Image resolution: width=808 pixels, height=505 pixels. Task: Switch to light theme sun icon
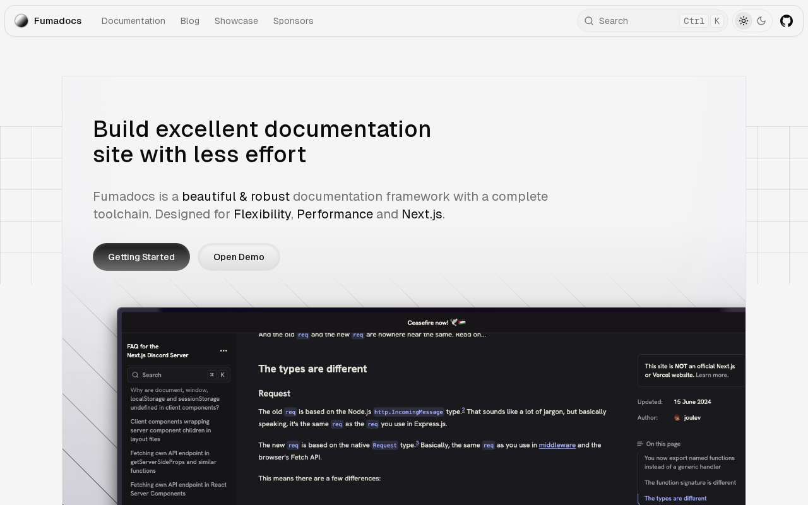(744, 21)
